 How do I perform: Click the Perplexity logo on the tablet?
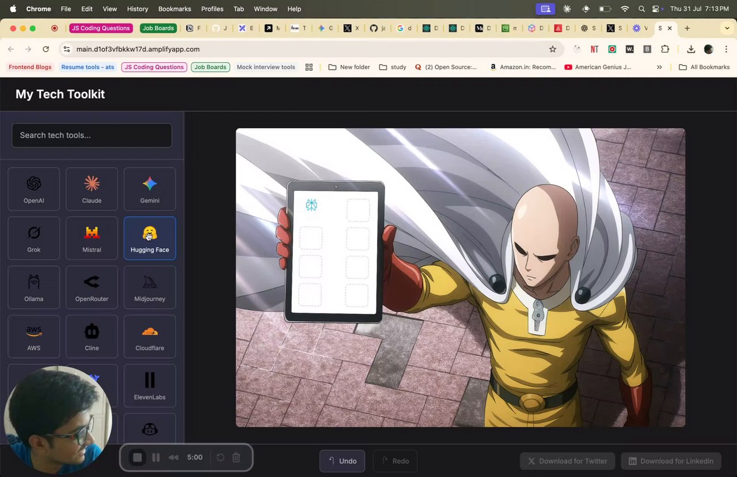tap(311, 205)
